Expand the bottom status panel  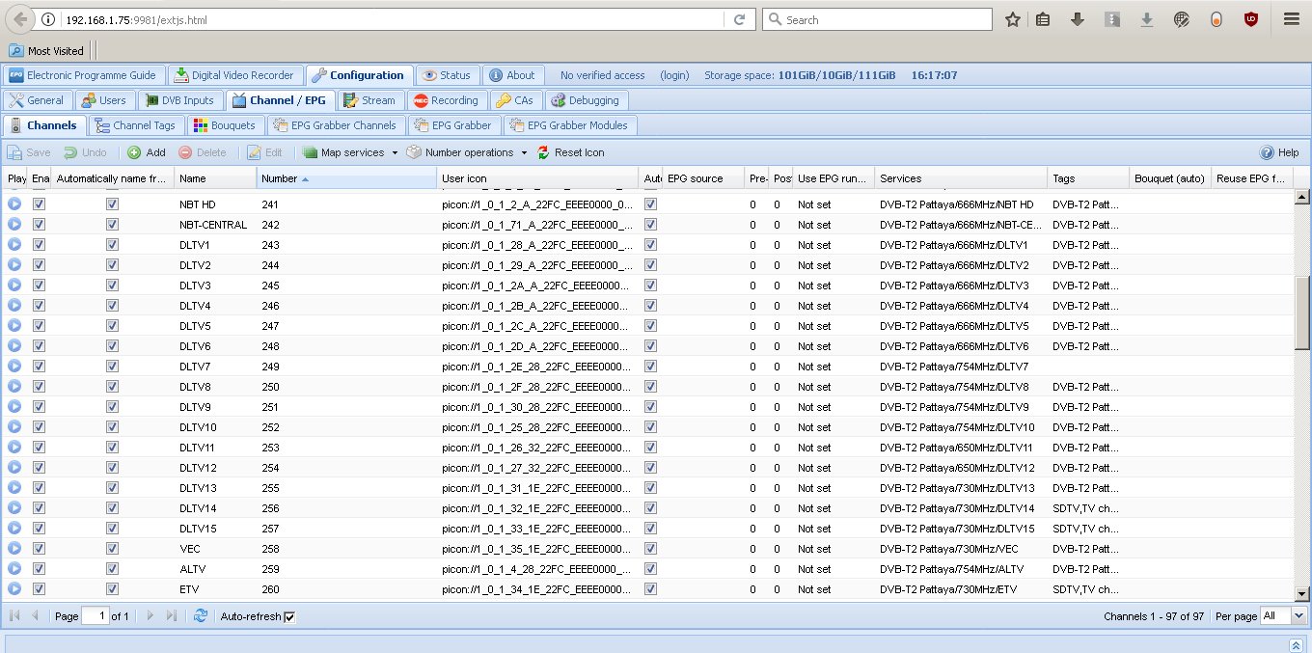click(1296, 643)
